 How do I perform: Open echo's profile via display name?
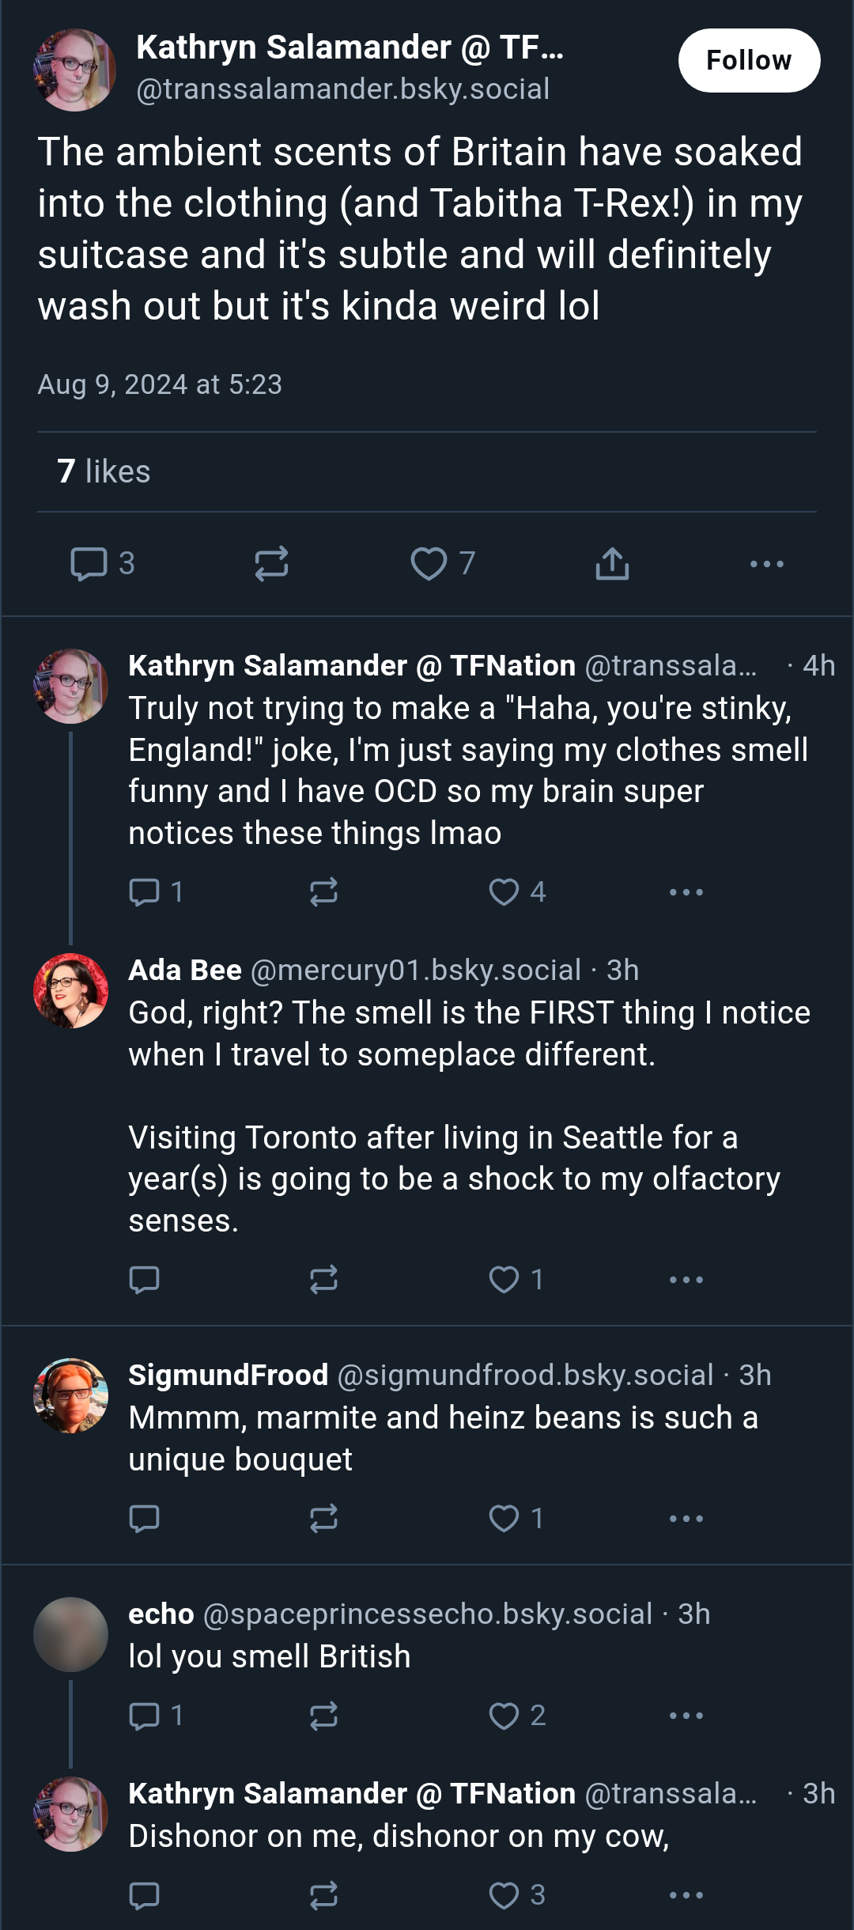[161, 1614]
